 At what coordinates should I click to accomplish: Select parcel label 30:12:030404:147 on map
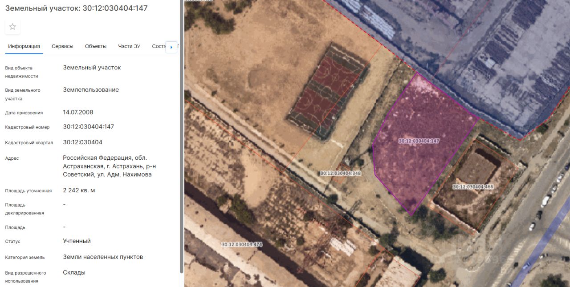[419, 141]
